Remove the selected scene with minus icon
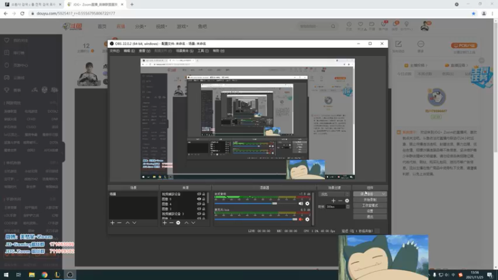The image size is (498, 280). [x=120, y=223]
